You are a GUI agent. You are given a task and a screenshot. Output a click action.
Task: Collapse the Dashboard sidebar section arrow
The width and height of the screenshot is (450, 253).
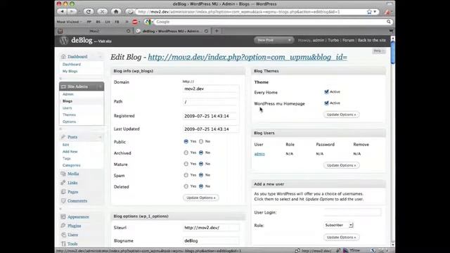point(100,56)
